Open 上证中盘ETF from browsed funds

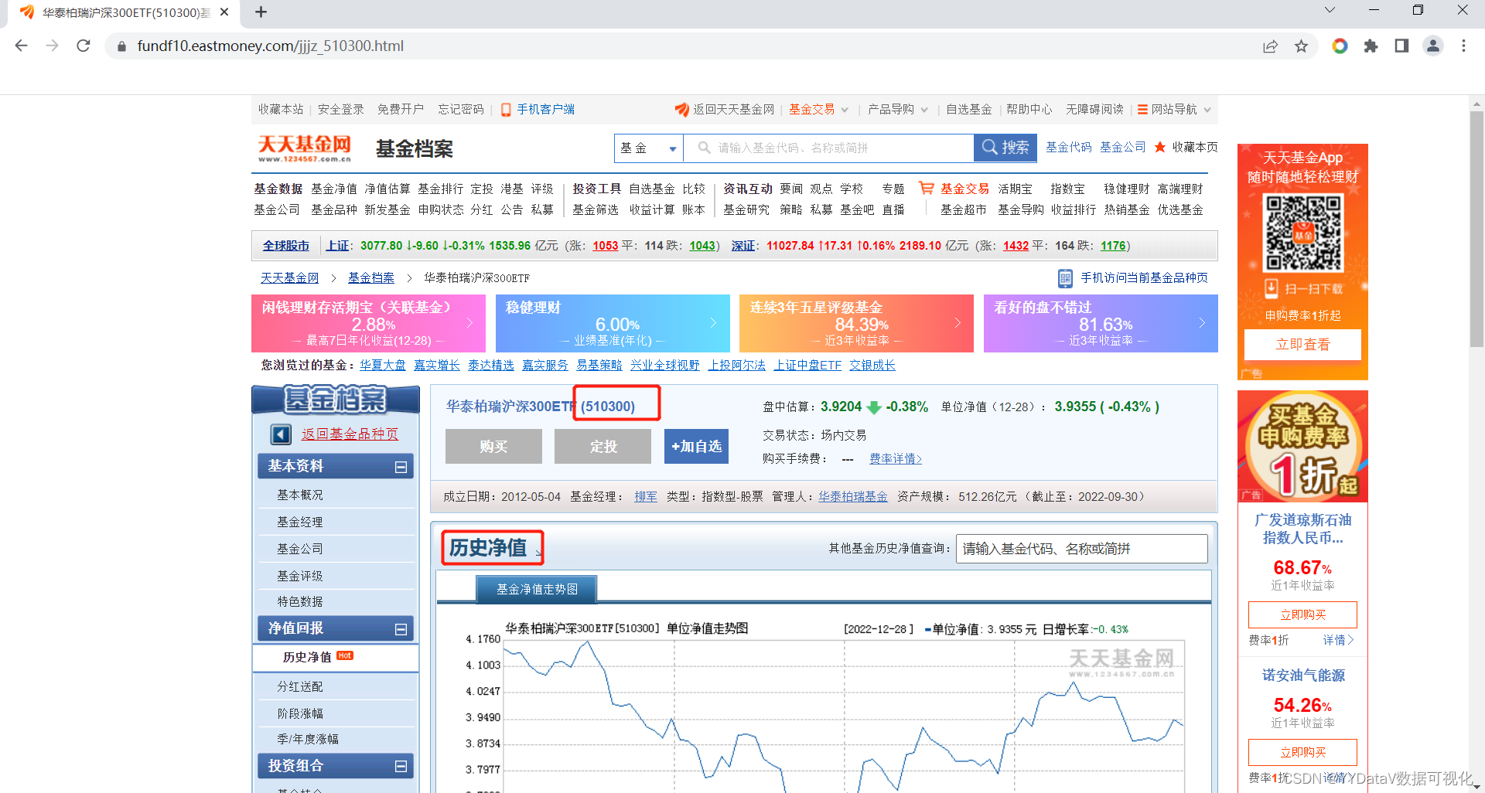click(x=807, y=366)
